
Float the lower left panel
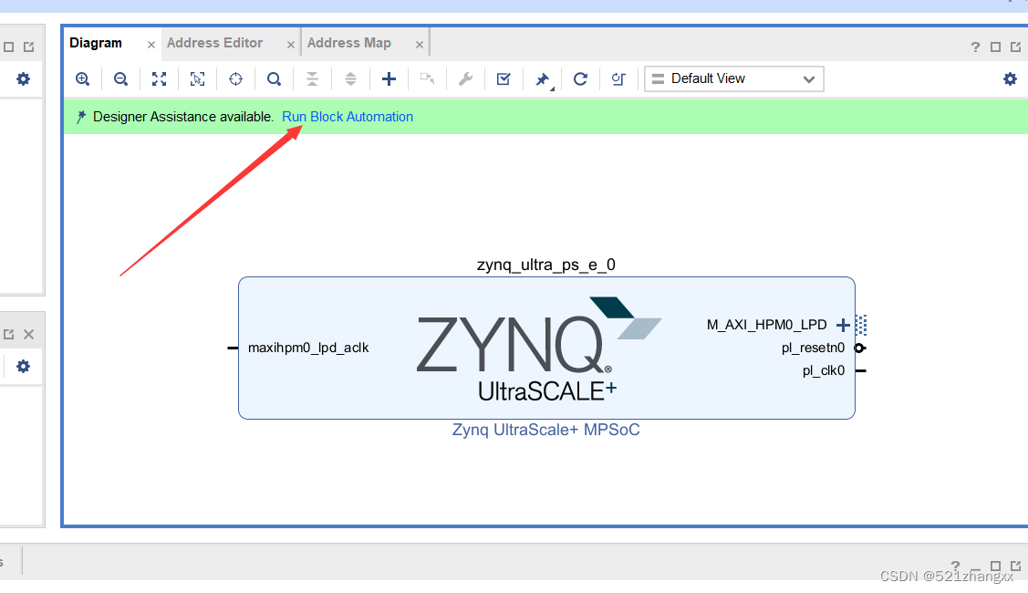point(8,335)
